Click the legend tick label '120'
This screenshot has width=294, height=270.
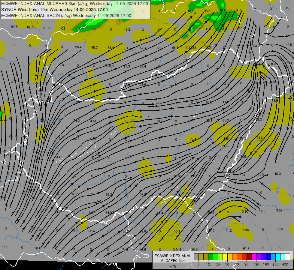[256, 264]
